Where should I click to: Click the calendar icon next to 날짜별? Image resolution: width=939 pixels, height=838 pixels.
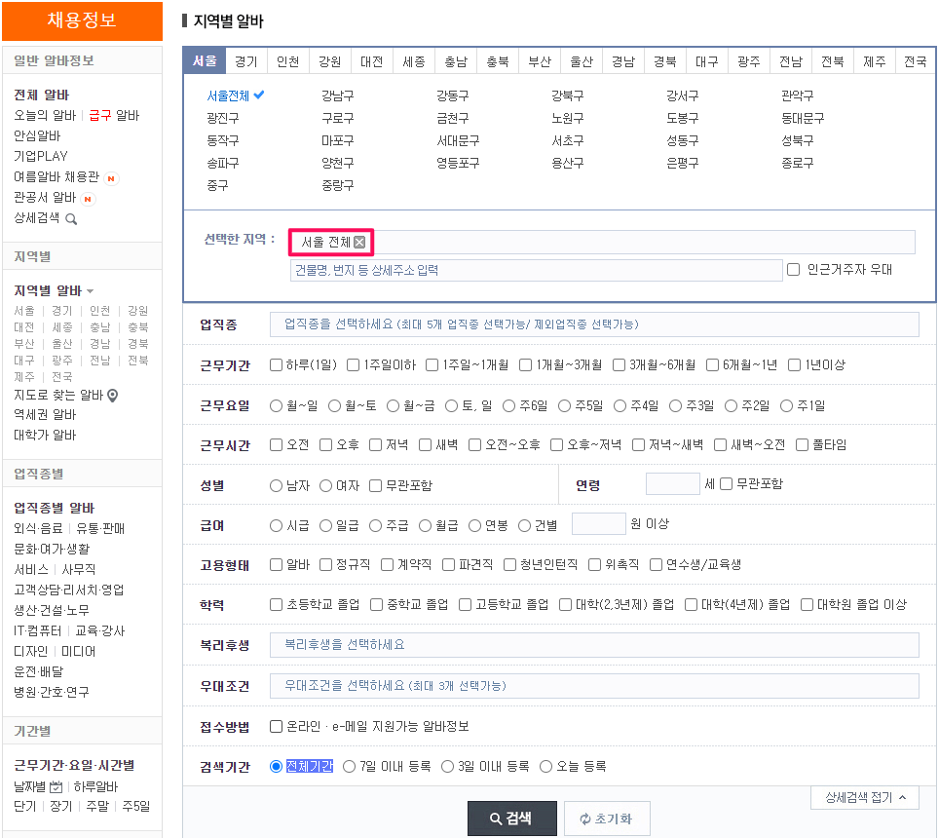point(56,786)
